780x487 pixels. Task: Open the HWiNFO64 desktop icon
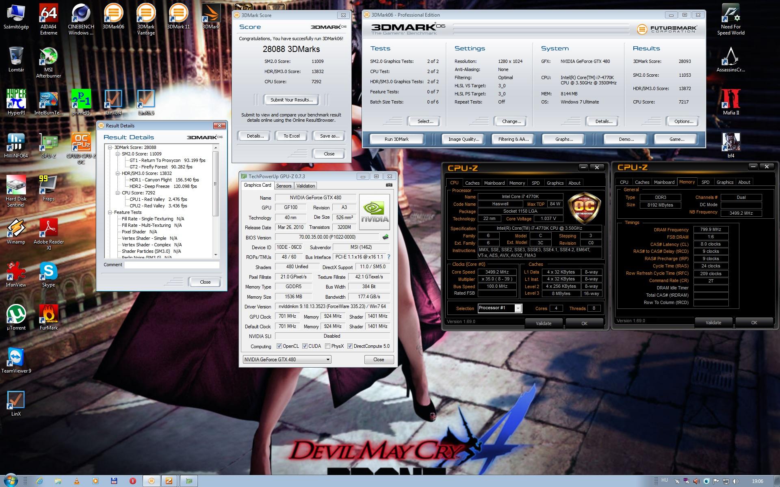[16, 145]
